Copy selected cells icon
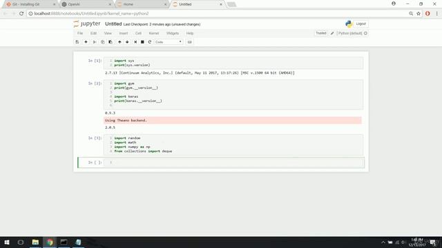This screenshot has height=248, width=442. [x=102, y=42]
